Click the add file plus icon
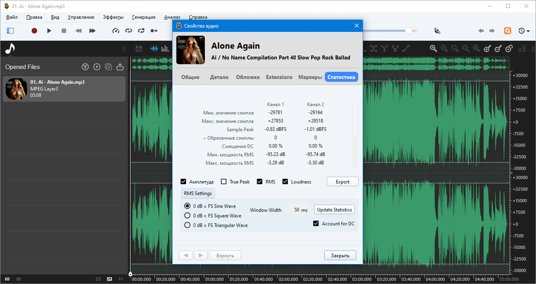 pyautogui.click(x=97, y=67)
